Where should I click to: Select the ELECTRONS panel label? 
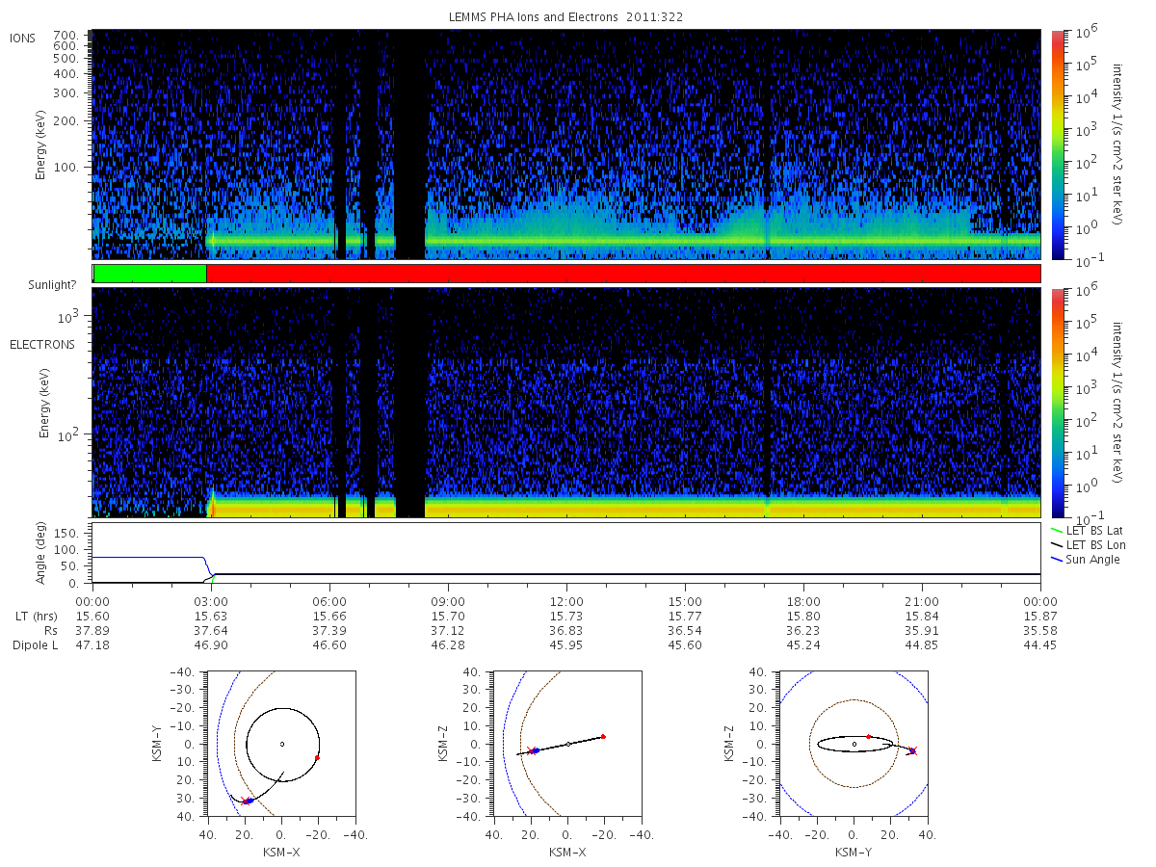coord(41,344)
